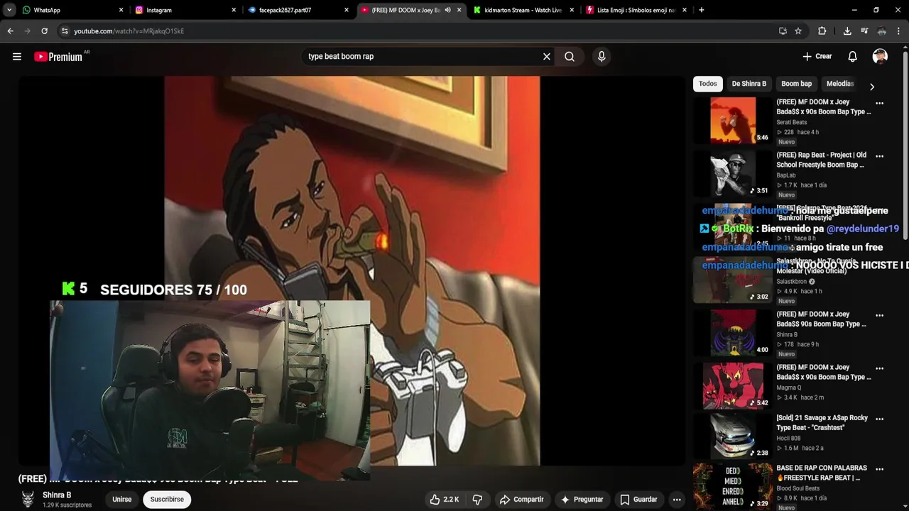Screen dimensions: 909x511
Task: Clear the search box with the X
Action: coord(547,57)
